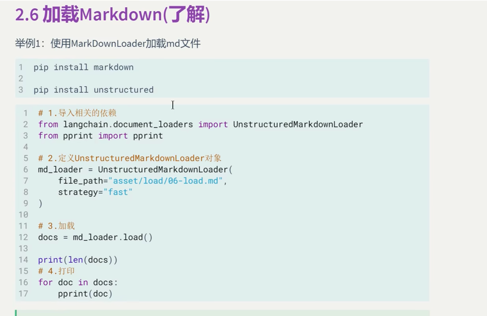The image size is (487, 316).
Task: Click the line "pip install markdown"
Action: pyautogui.click(x=84, y=67)
